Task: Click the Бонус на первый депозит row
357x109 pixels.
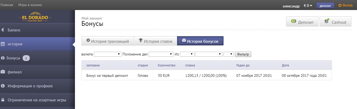Action: tap(107, 75)
